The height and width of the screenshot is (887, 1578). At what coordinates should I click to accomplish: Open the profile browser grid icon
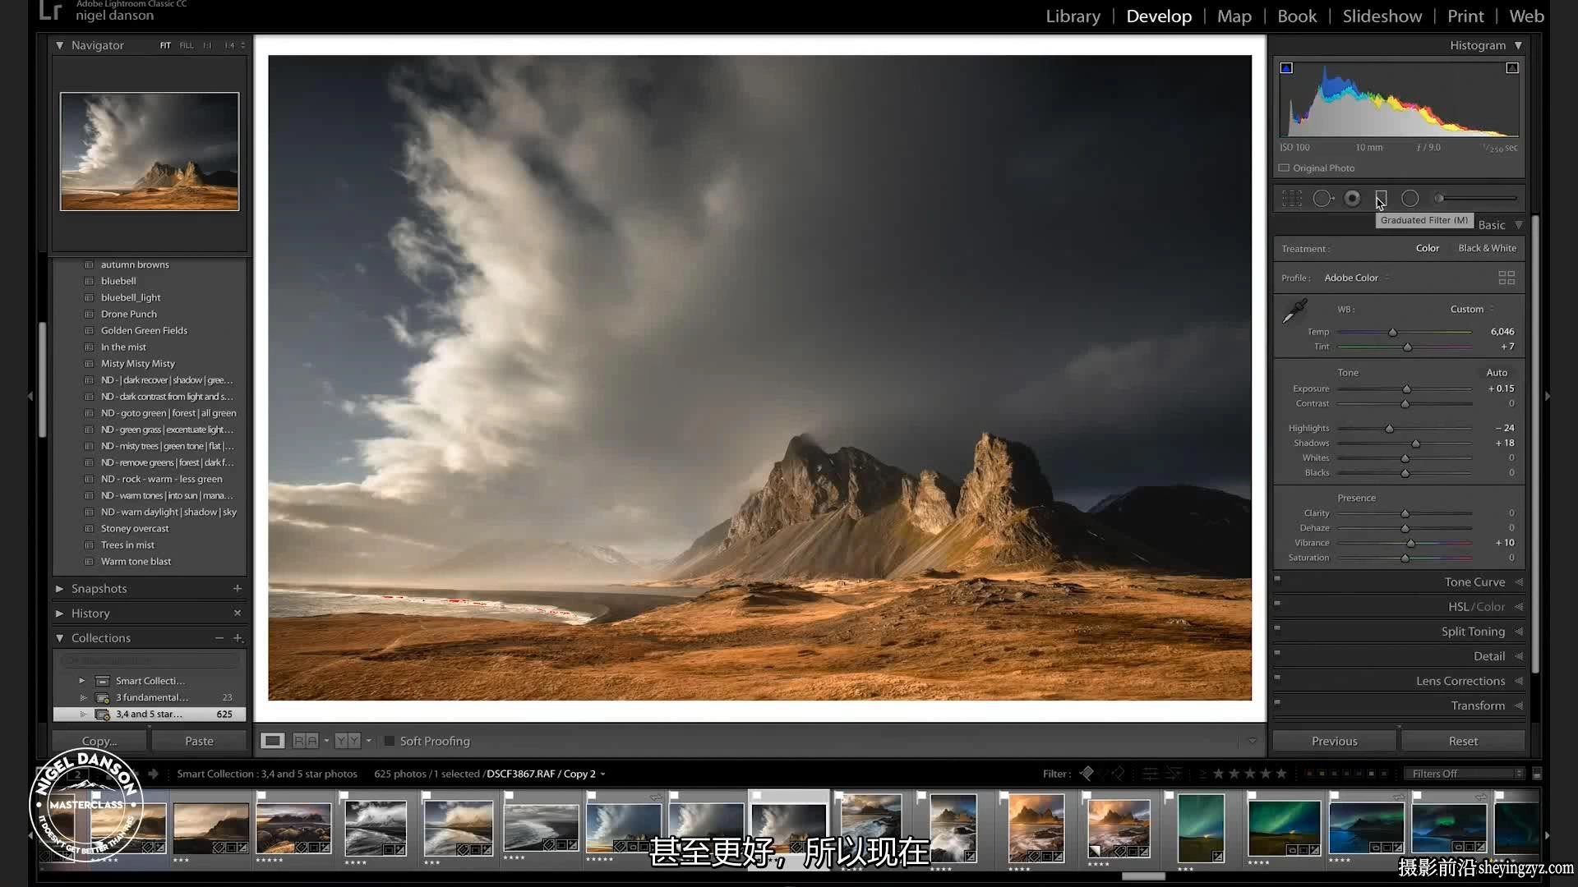(1506, 278)
